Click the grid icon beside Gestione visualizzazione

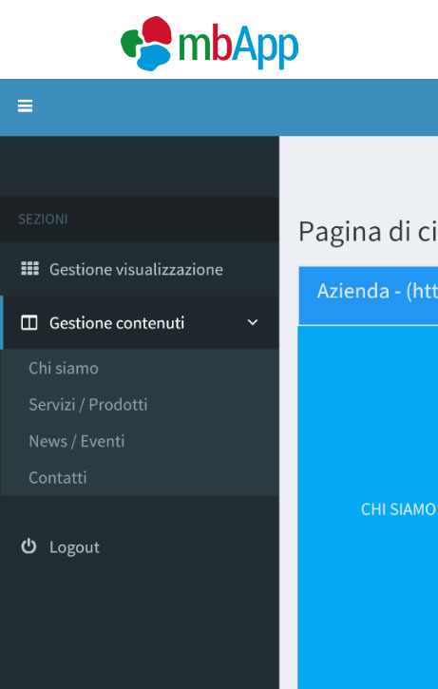[29, 269]
